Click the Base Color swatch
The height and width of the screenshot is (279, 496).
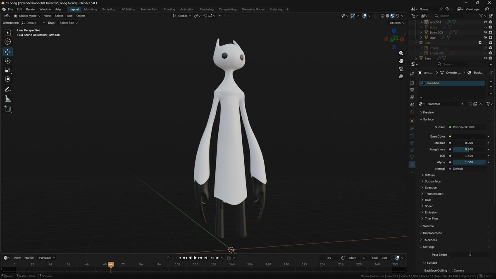[x=469, y=136]
